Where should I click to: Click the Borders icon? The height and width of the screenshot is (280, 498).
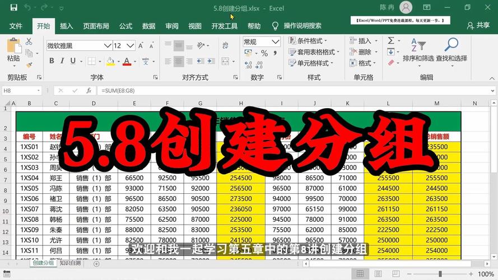(x=91, y=61)
